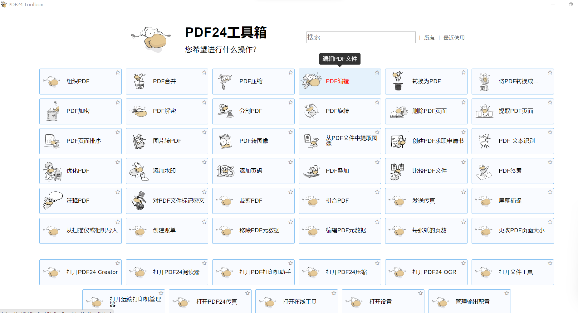Select the 优化PDF scientist icon
The width and height of the screenshot is (578, 313).
point(52,171)
